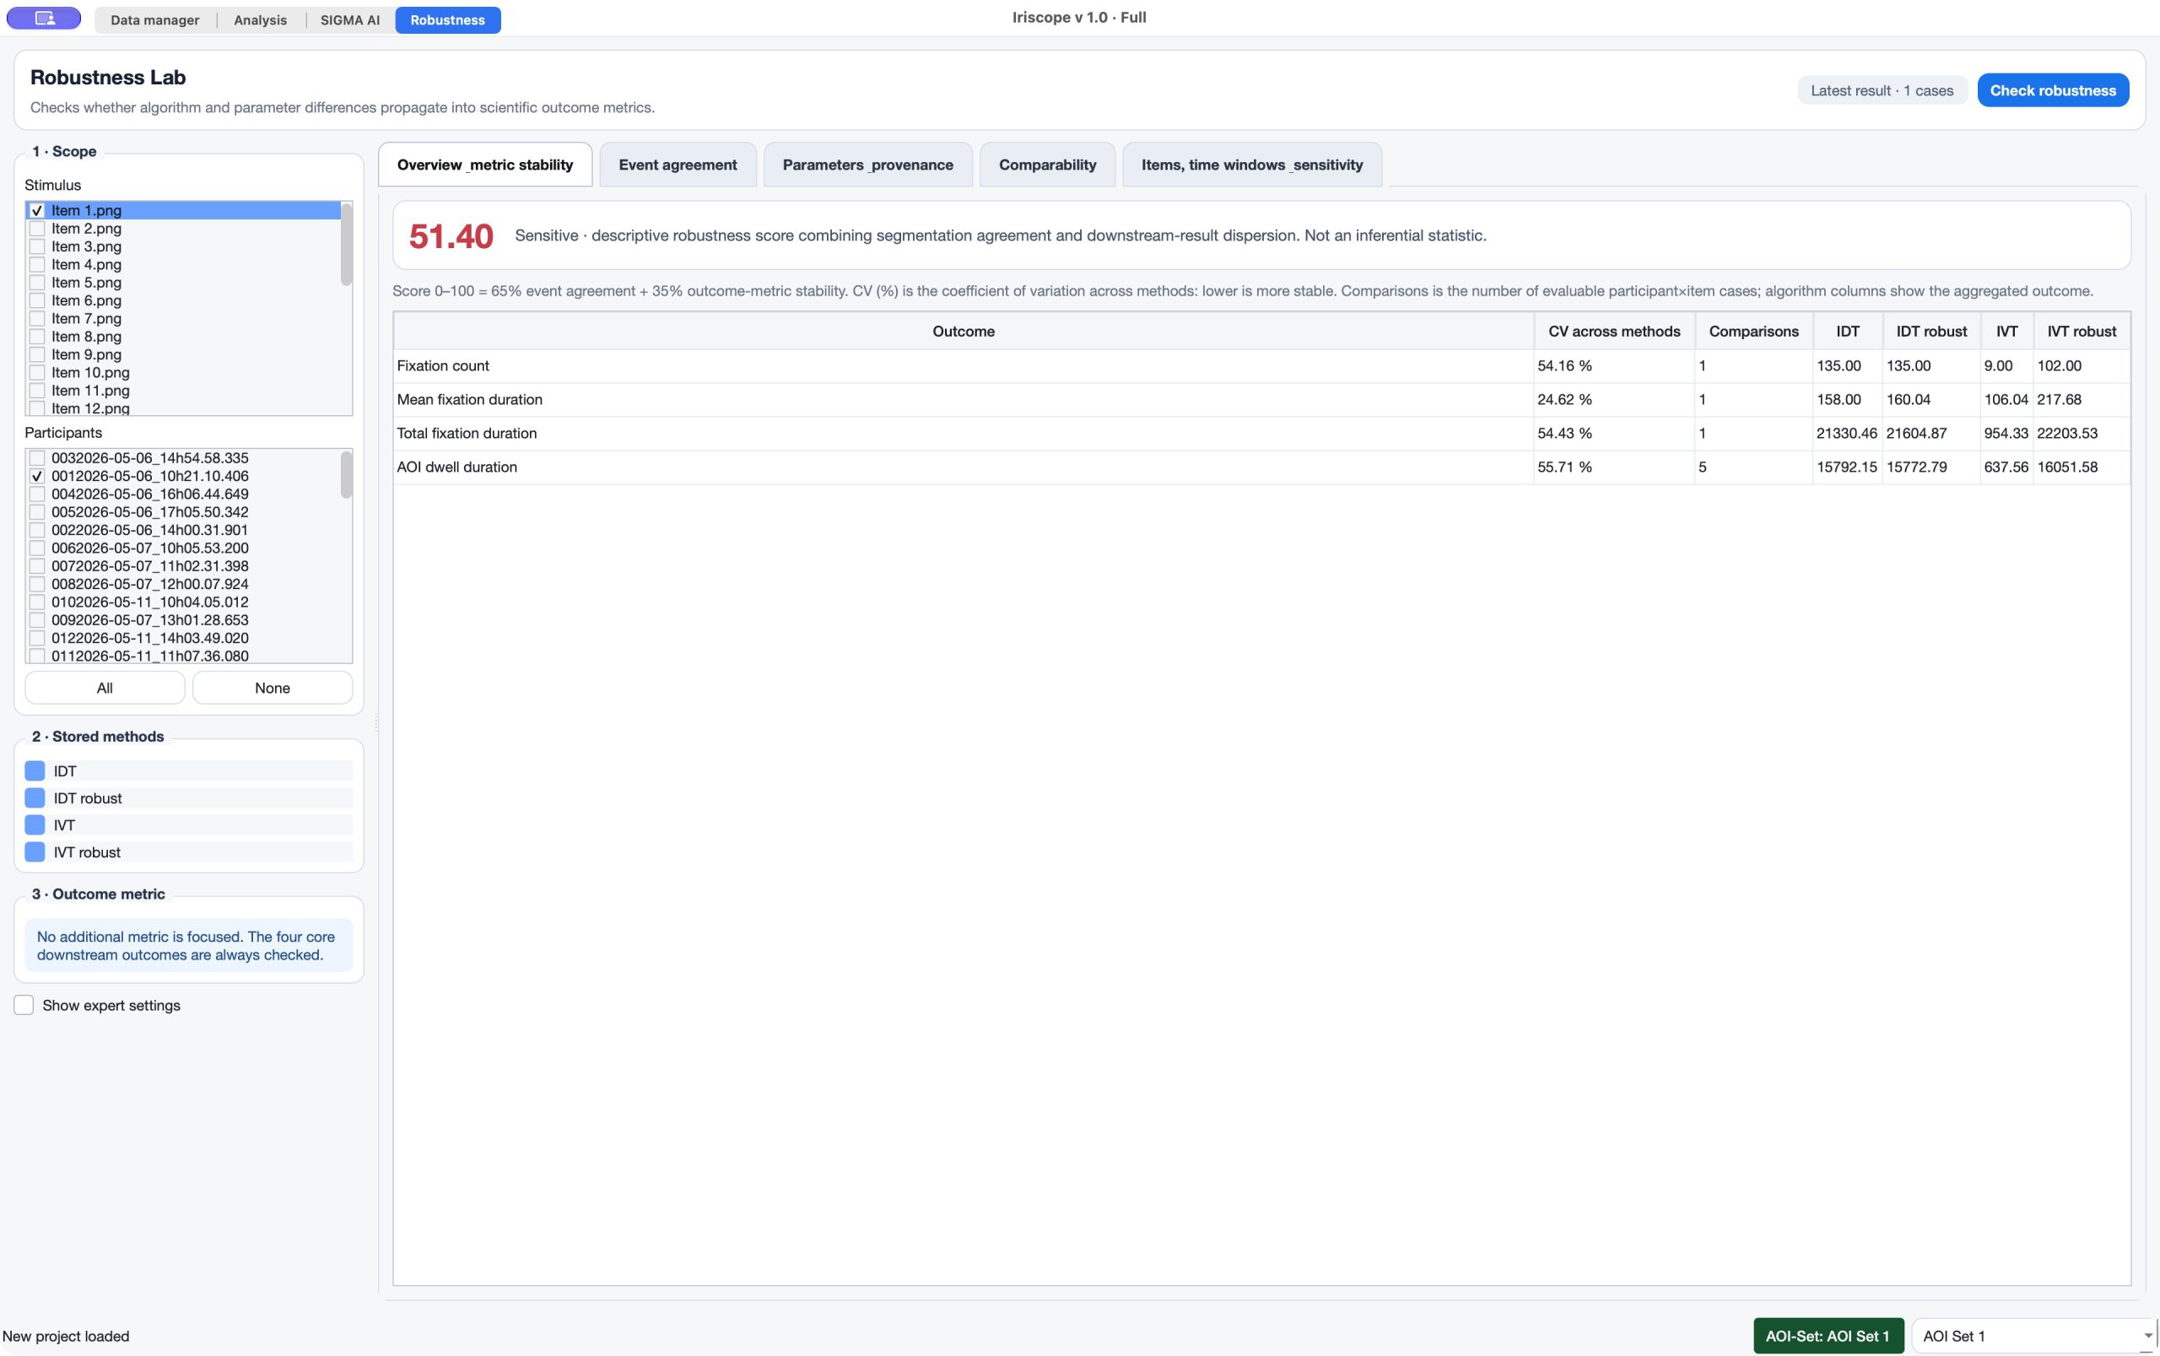Select the Mean fixation duration row
Screen dimensions: 2160x1356
pyautogui.click(x=1261, y=400)
